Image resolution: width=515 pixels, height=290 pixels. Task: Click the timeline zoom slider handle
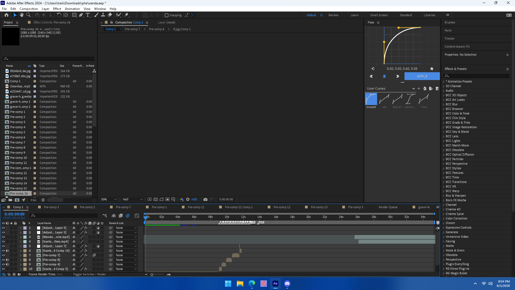(152, 275)
